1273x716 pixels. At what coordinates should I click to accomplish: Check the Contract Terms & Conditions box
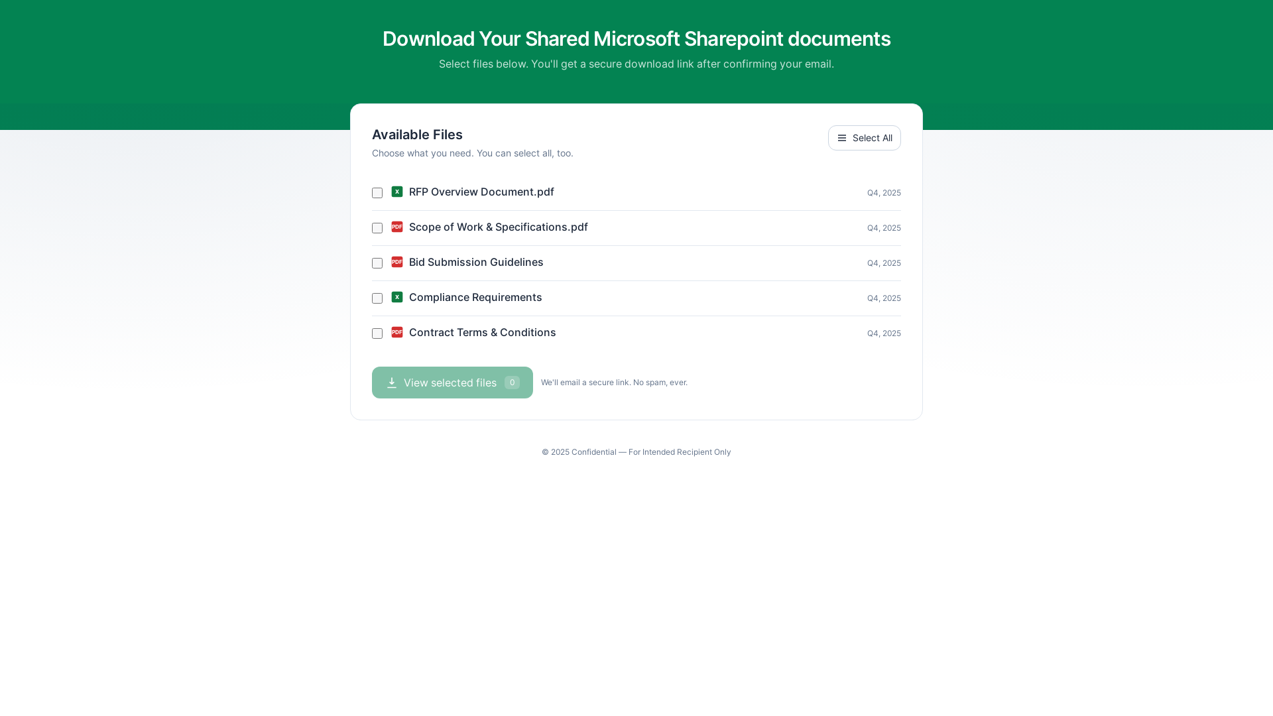pos(377,333)
